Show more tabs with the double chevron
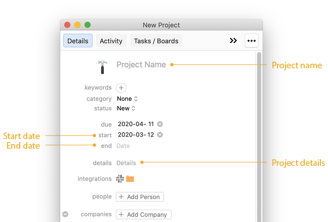Screen dimensions: 328x222 tap(233, 40)
